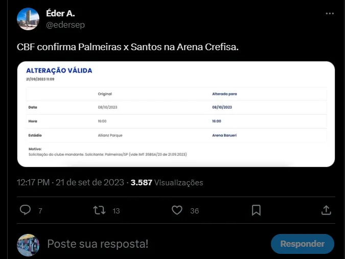Screen dimensions: 345x259
Task: Click the Éder A. display name
Action: coord(60,14)
